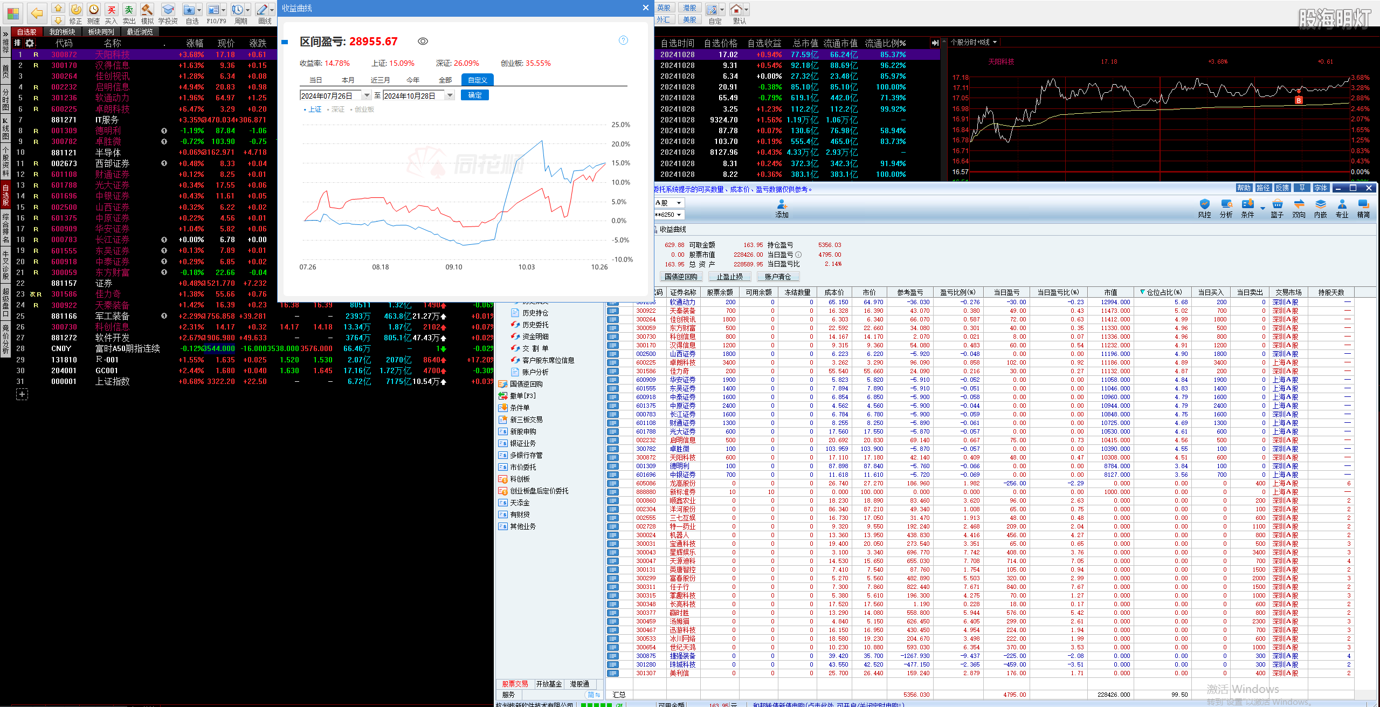Toggle eye icon to hide 区间盈亏 amount
The height and width of the screenshot is (707, 1380).
423,41
